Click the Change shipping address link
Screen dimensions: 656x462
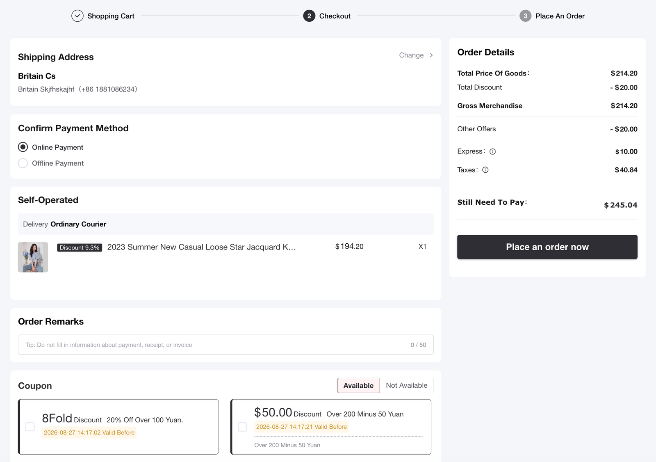click(411, 55)
